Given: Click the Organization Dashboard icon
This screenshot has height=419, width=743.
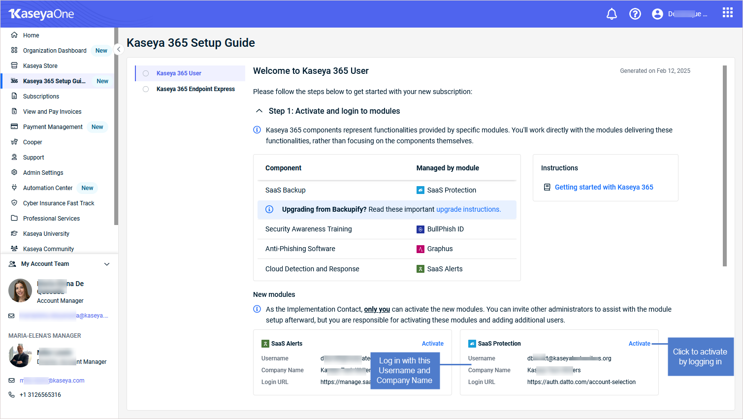Looking at the screenshot, I should pyautogui.click(x=14, y=50).
